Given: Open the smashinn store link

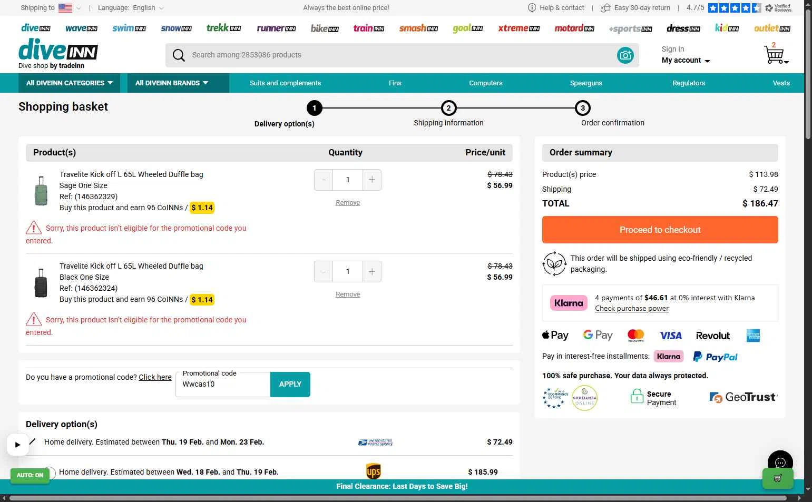Looking at the screenshot, I should 418,28.
